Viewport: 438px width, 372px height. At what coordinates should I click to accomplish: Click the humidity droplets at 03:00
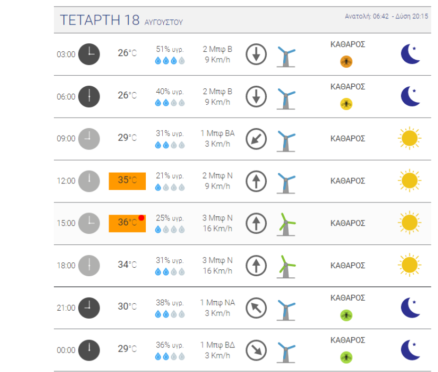click(170, 60)
